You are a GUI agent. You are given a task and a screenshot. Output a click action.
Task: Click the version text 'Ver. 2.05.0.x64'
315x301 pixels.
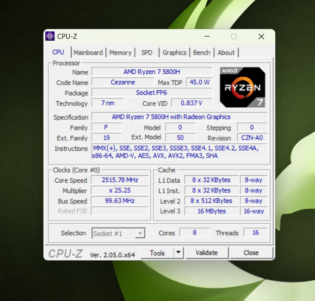point(112,255)
